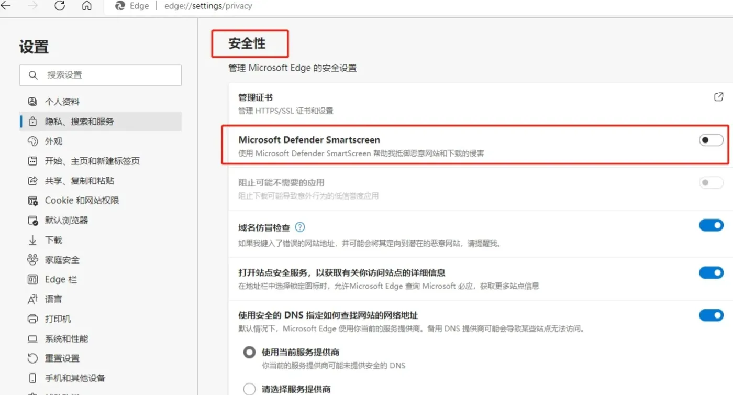Open 管理证书 via external link icon
This screenshot has height=395, width=733.
pos(718,97)
